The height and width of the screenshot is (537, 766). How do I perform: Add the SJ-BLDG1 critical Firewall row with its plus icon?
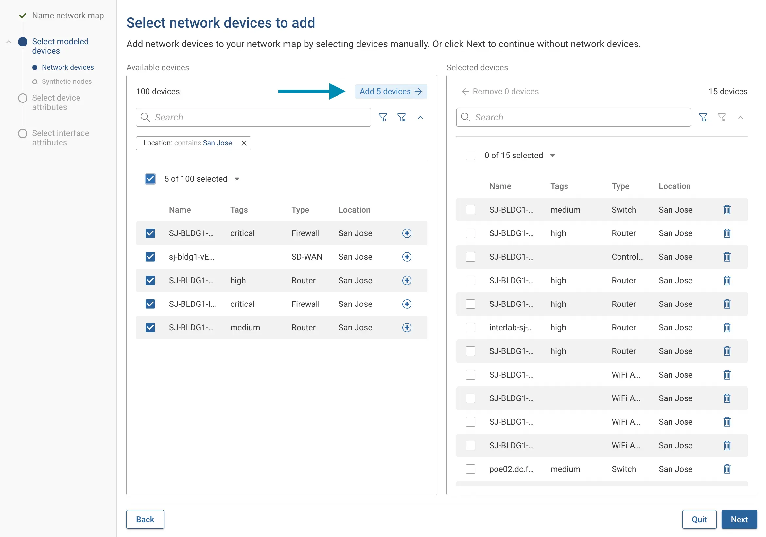[407, 233]
